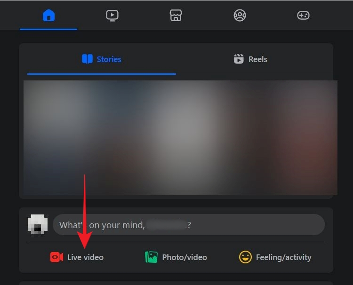Go to the Home feed icon
Image resolution: width=353 pixels, height=285 pixels.
(x=48, y=16)
